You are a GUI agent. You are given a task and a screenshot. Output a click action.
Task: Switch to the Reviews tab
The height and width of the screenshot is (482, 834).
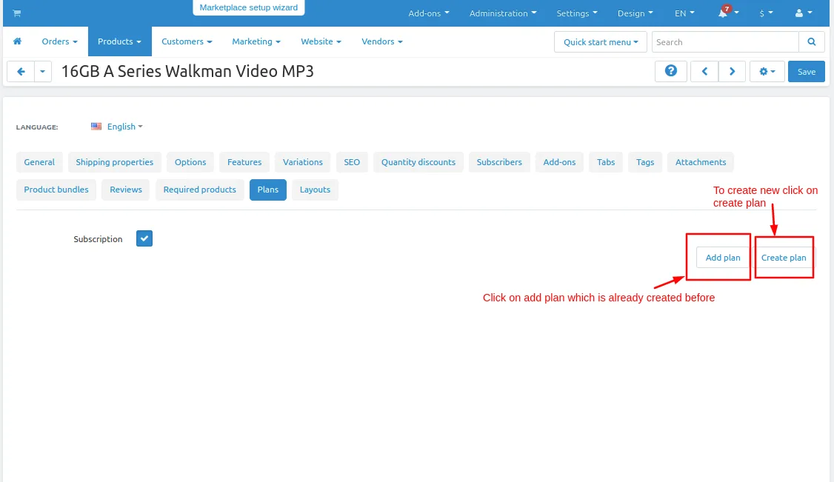click(126, 190)
